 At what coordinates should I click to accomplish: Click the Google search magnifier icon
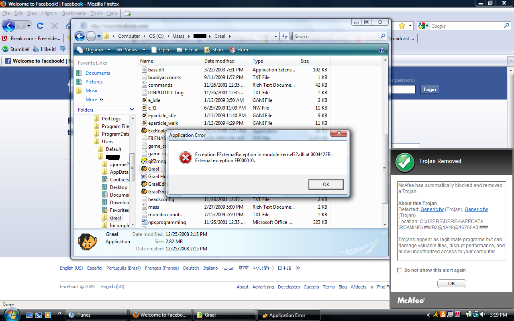[506, 26]
